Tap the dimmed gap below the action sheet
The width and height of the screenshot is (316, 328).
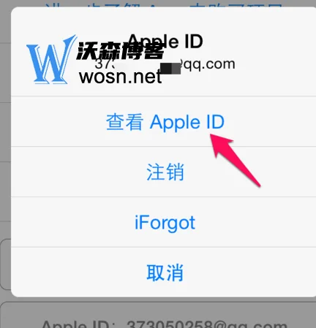pos(158,300)
